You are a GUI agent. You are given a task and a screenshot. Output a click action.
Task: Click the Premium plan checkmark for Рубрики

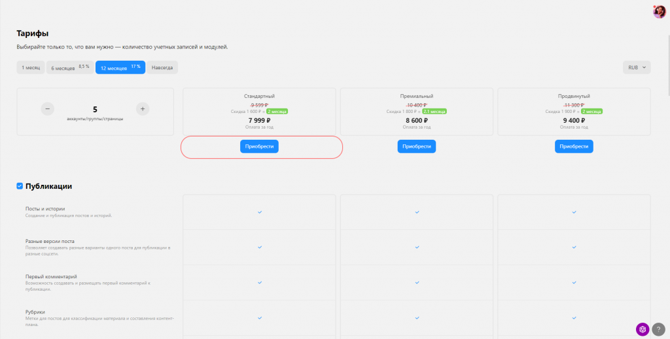click(x=417, y=317)
